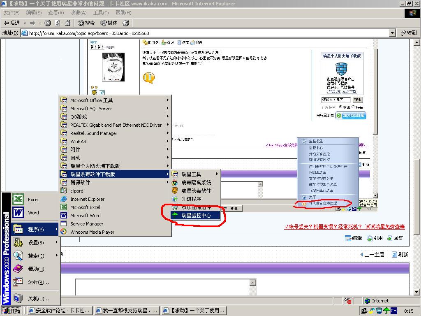This screenshot has height=316, width=421.
Task: Expand REALTEK Gigabit NIC Driver folder
Action: click(x=116, y=125)
